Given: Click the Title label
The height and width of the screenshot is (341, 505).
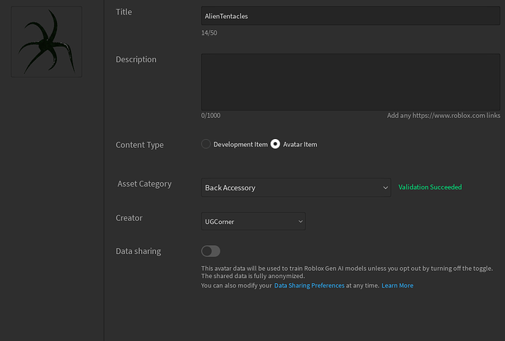Looking at the screenshot, I should [124, 12].
